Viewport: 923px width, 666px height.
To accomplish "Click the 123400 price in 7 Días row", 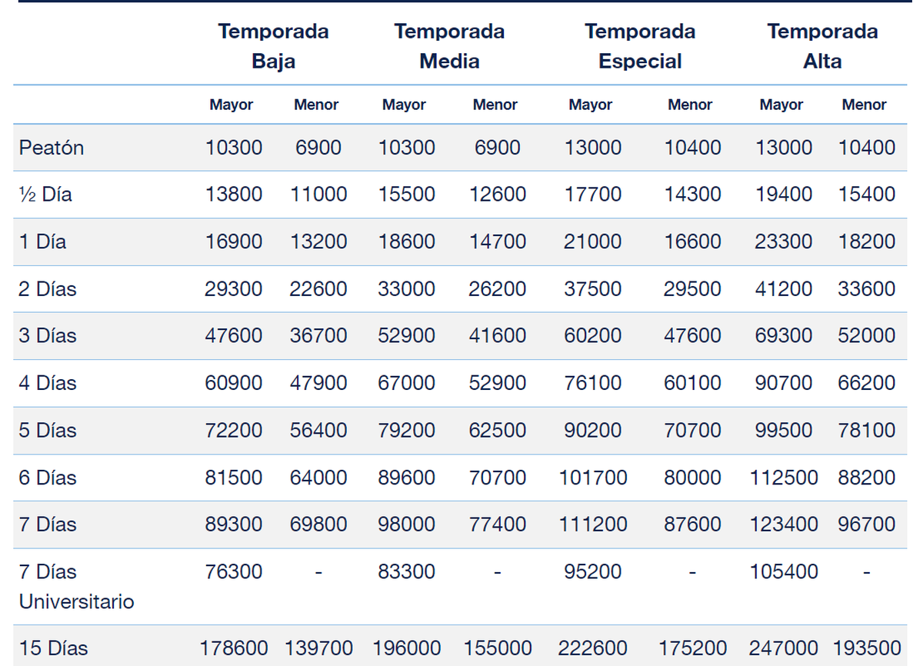I will pyautogui.click(x=783, y=524).
